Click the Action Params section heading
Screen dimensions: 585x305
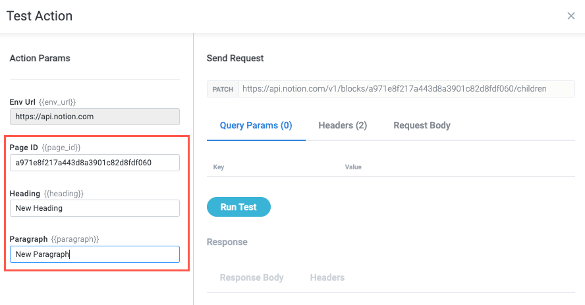tap(40, 58)
